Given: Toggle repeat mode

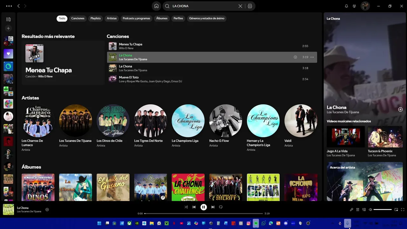Looking at the screenshot, I should pos(221,207).
